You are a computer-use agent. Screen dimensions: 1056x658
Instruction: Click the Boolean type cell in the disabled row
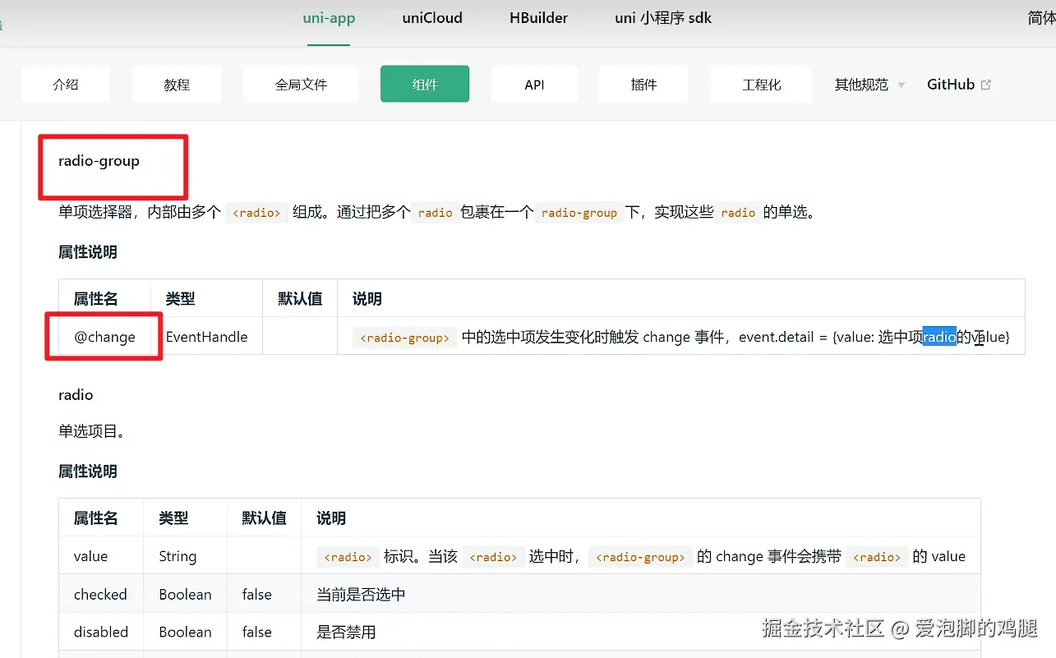coord(185,632)
